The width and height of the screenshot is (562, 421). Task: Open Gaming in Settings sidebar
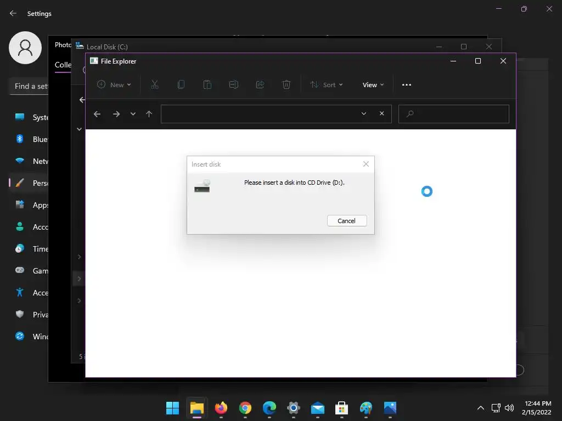[x=29, y=271]
